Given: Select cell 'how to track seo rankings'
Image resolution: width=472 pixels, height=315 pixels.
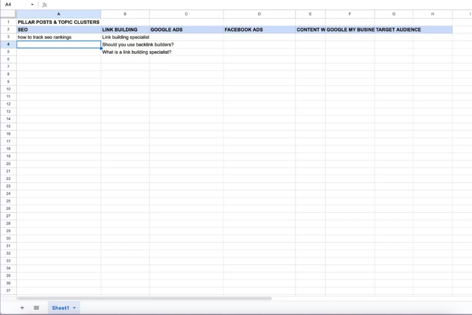Looking at the screenshot, I should click(x=59, y=37).
